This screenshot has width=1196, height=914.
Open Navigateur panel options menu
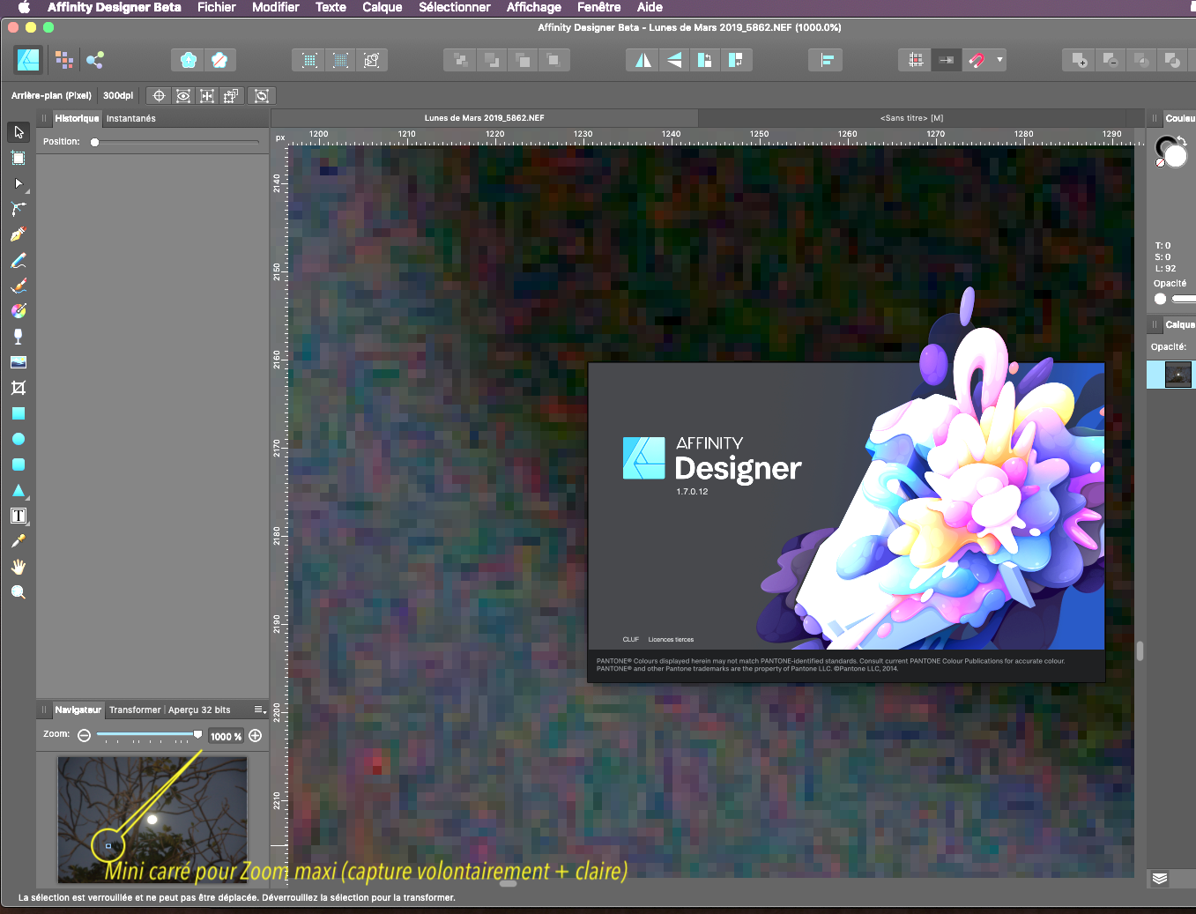coord(259,710)
